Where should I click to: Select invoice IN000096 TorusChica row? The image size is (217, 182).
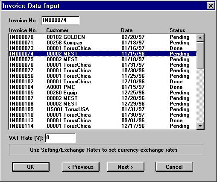coord(103,76)
